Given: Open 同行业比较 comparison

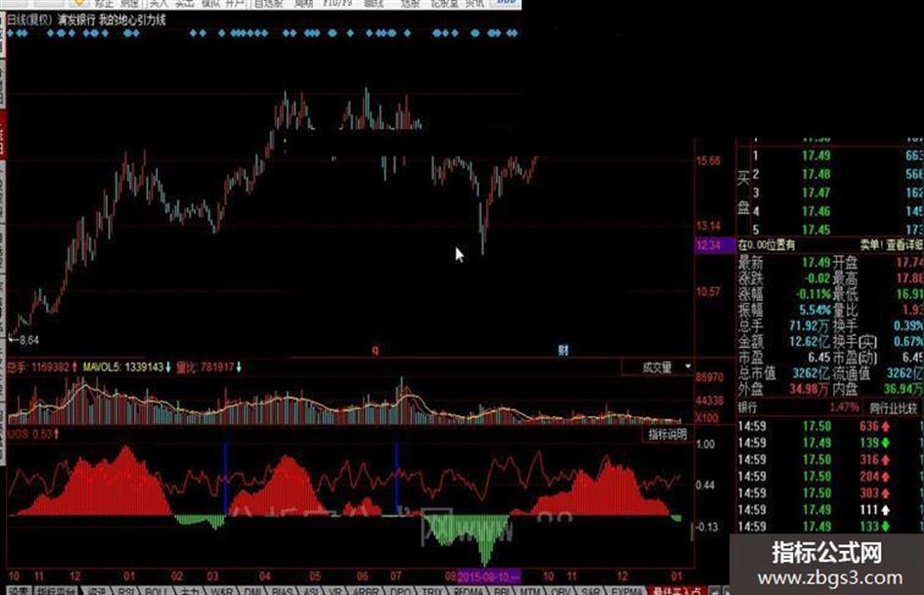Looking at the screenshot, I should (894, 407).
